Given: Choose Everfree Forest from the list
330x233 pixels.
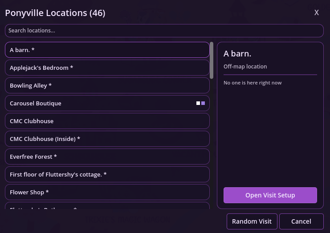Looking at the screenshot, I should [x=107, y=157].
